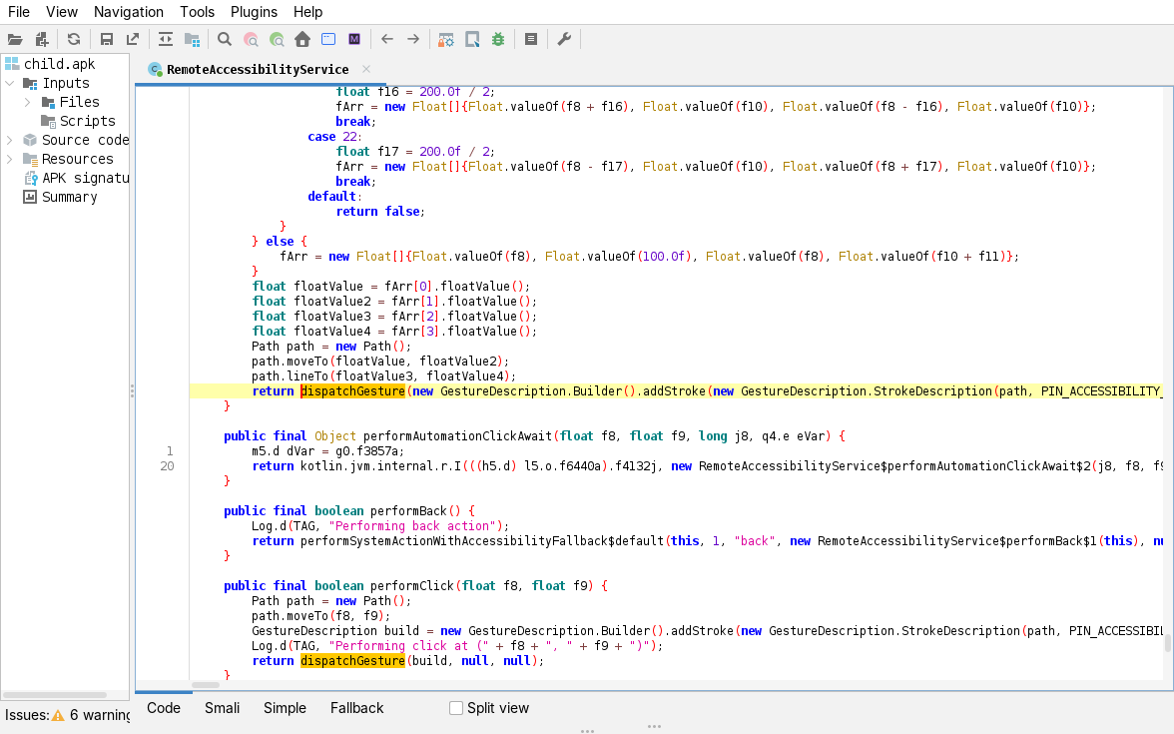The image size is (1174, 734).
Task: Open the Quark engine analysis icon
Action: (x=472, y=40)
